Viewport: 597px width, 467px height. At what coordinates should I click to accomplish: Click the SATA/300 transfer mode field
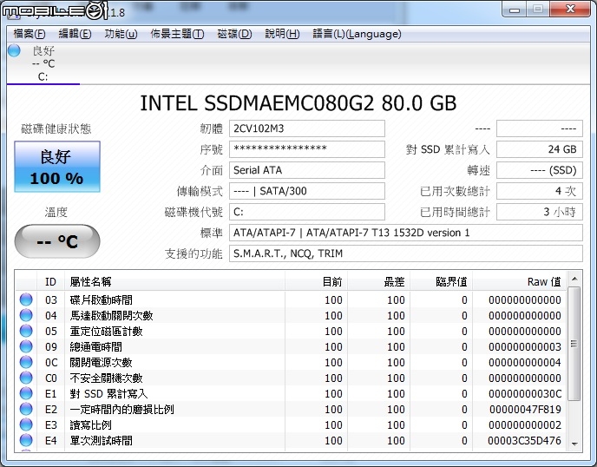click(x=307, y=191)
